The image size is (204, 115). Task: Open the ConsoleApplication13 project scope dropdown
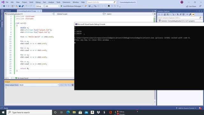[x=29, y=14]
